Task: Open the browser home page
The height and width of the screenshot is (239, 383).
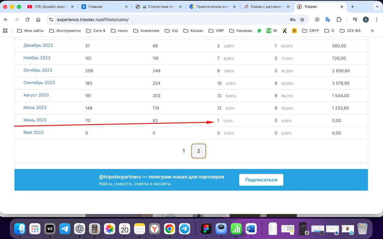Action: (38, 20)
